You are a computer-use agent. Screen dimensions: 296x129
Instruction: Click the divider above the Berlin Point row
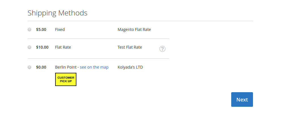(98, 58)
